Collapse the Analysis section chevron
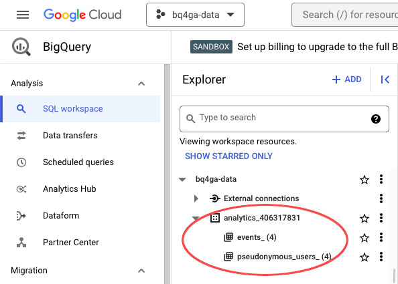The image size is (398, 284). [x=141, y=84]
